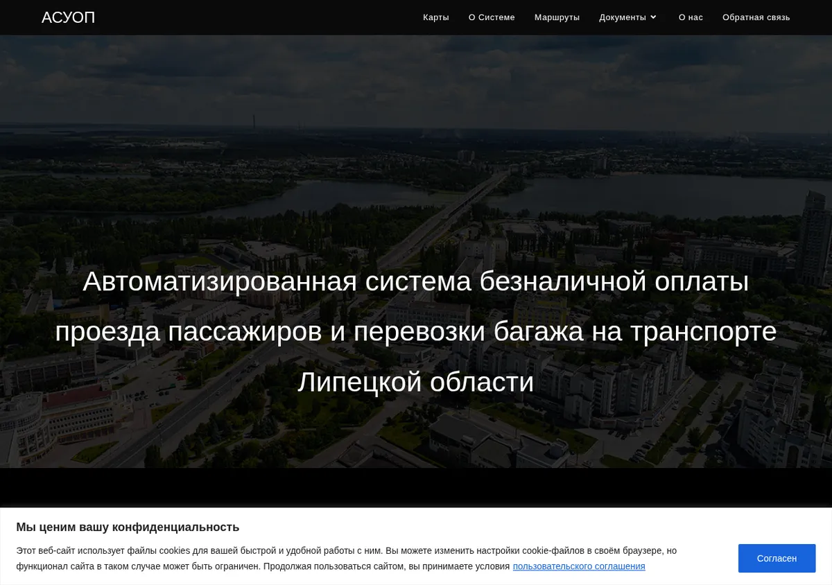Follow the пользовательского соглашения link
Viewport: 832px width, 585px height.
(x=579, y=566)
